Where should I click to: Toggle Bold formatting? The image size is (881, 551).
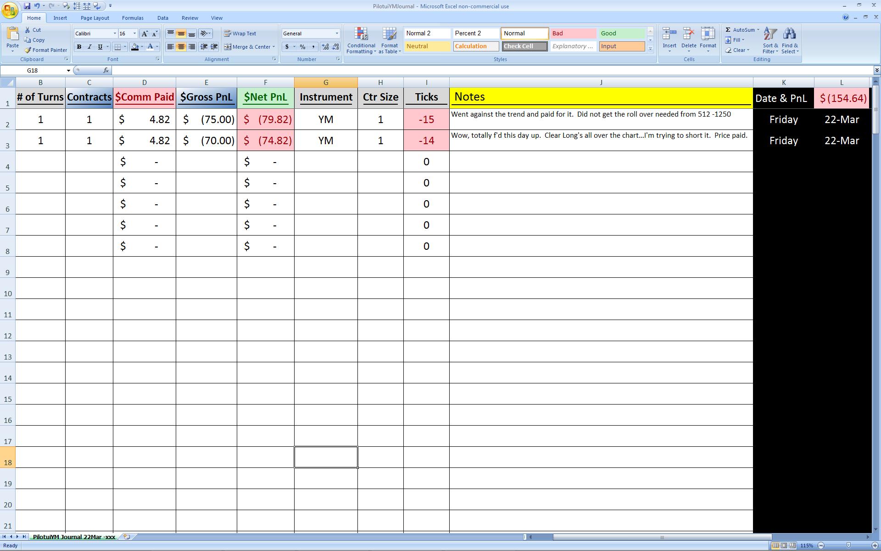click(79, 47)
